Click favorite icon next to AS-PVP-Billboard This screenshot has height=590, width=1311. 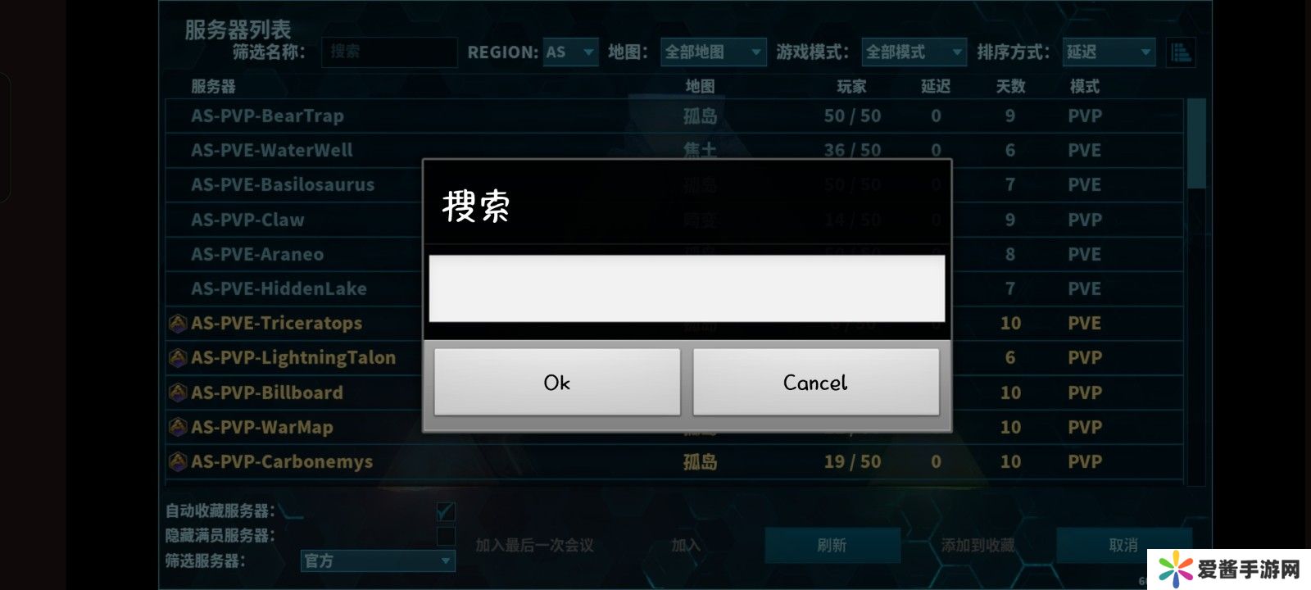point(178,393)
